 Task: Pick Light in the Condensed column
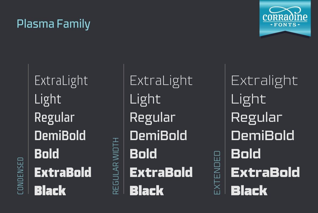coord(48,99)
